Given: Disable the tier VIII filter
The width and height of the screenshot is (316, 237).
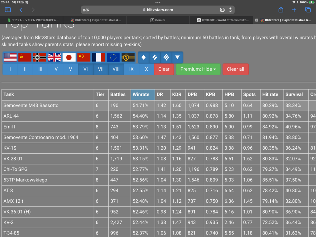Looking at the screenshot, I should (116, 69).
